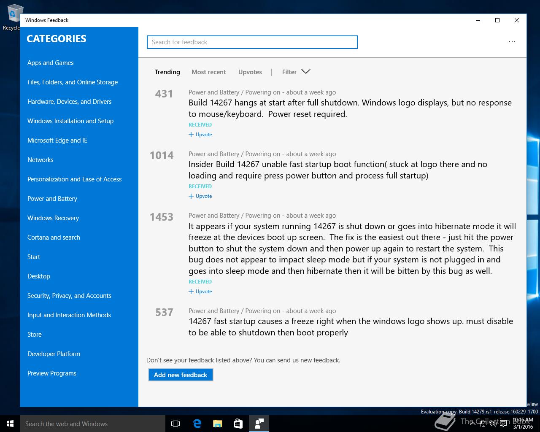Viewport: 540px width, 432px height.
Task: Select the Windows Recovery category
Action: [53, 218]
